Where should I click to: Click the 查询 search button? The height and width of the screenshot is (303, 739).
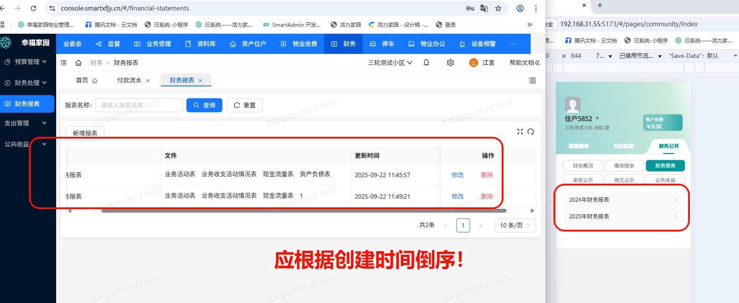point(204,105)
